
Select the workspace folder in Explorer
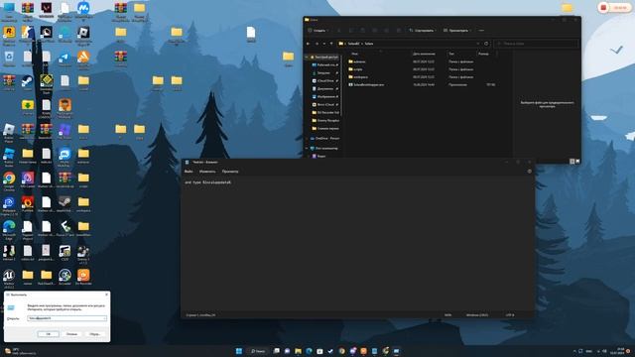[358, 77]
